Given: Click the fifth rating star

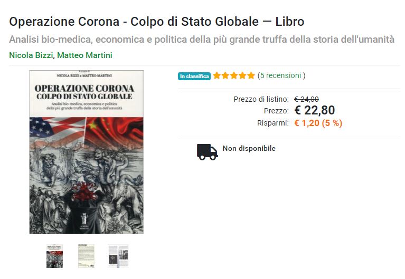Looking at the screenshot, I should (251, 75).
